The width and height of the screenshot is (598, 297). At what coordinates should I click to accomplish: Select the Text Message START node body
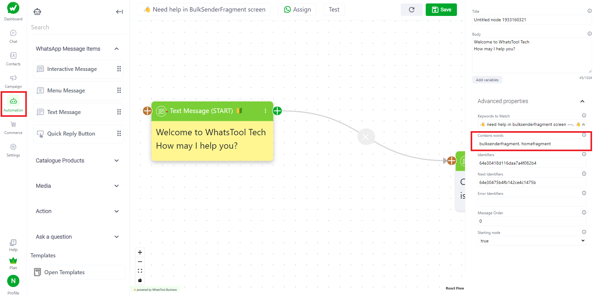[212, 141]
